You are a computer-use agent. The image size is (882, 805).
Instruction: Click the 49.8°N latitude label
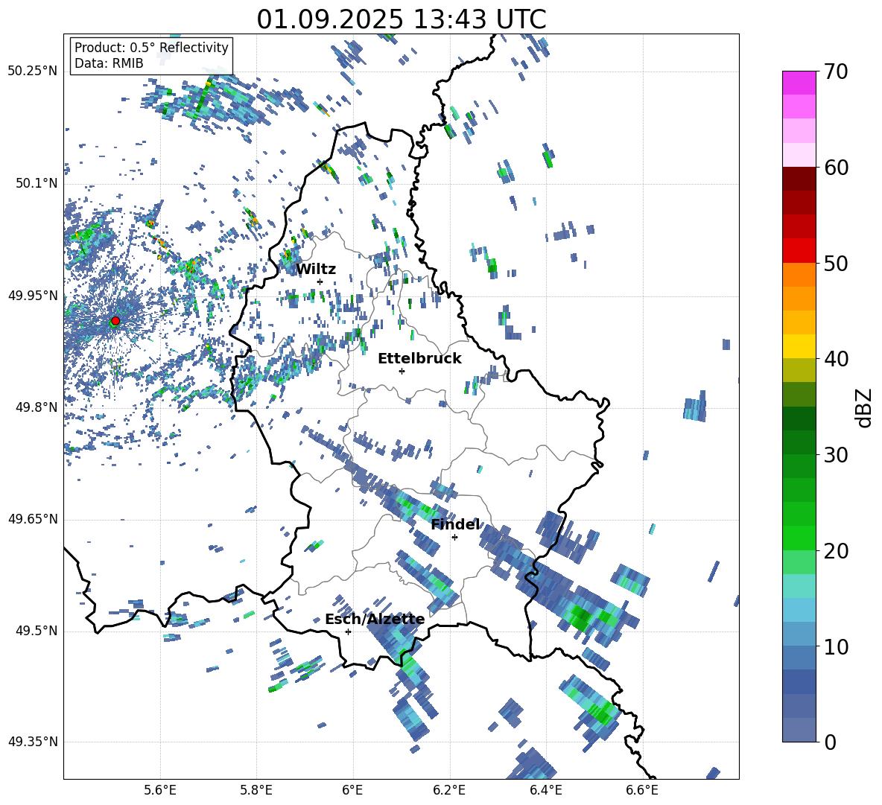point(36,407)
